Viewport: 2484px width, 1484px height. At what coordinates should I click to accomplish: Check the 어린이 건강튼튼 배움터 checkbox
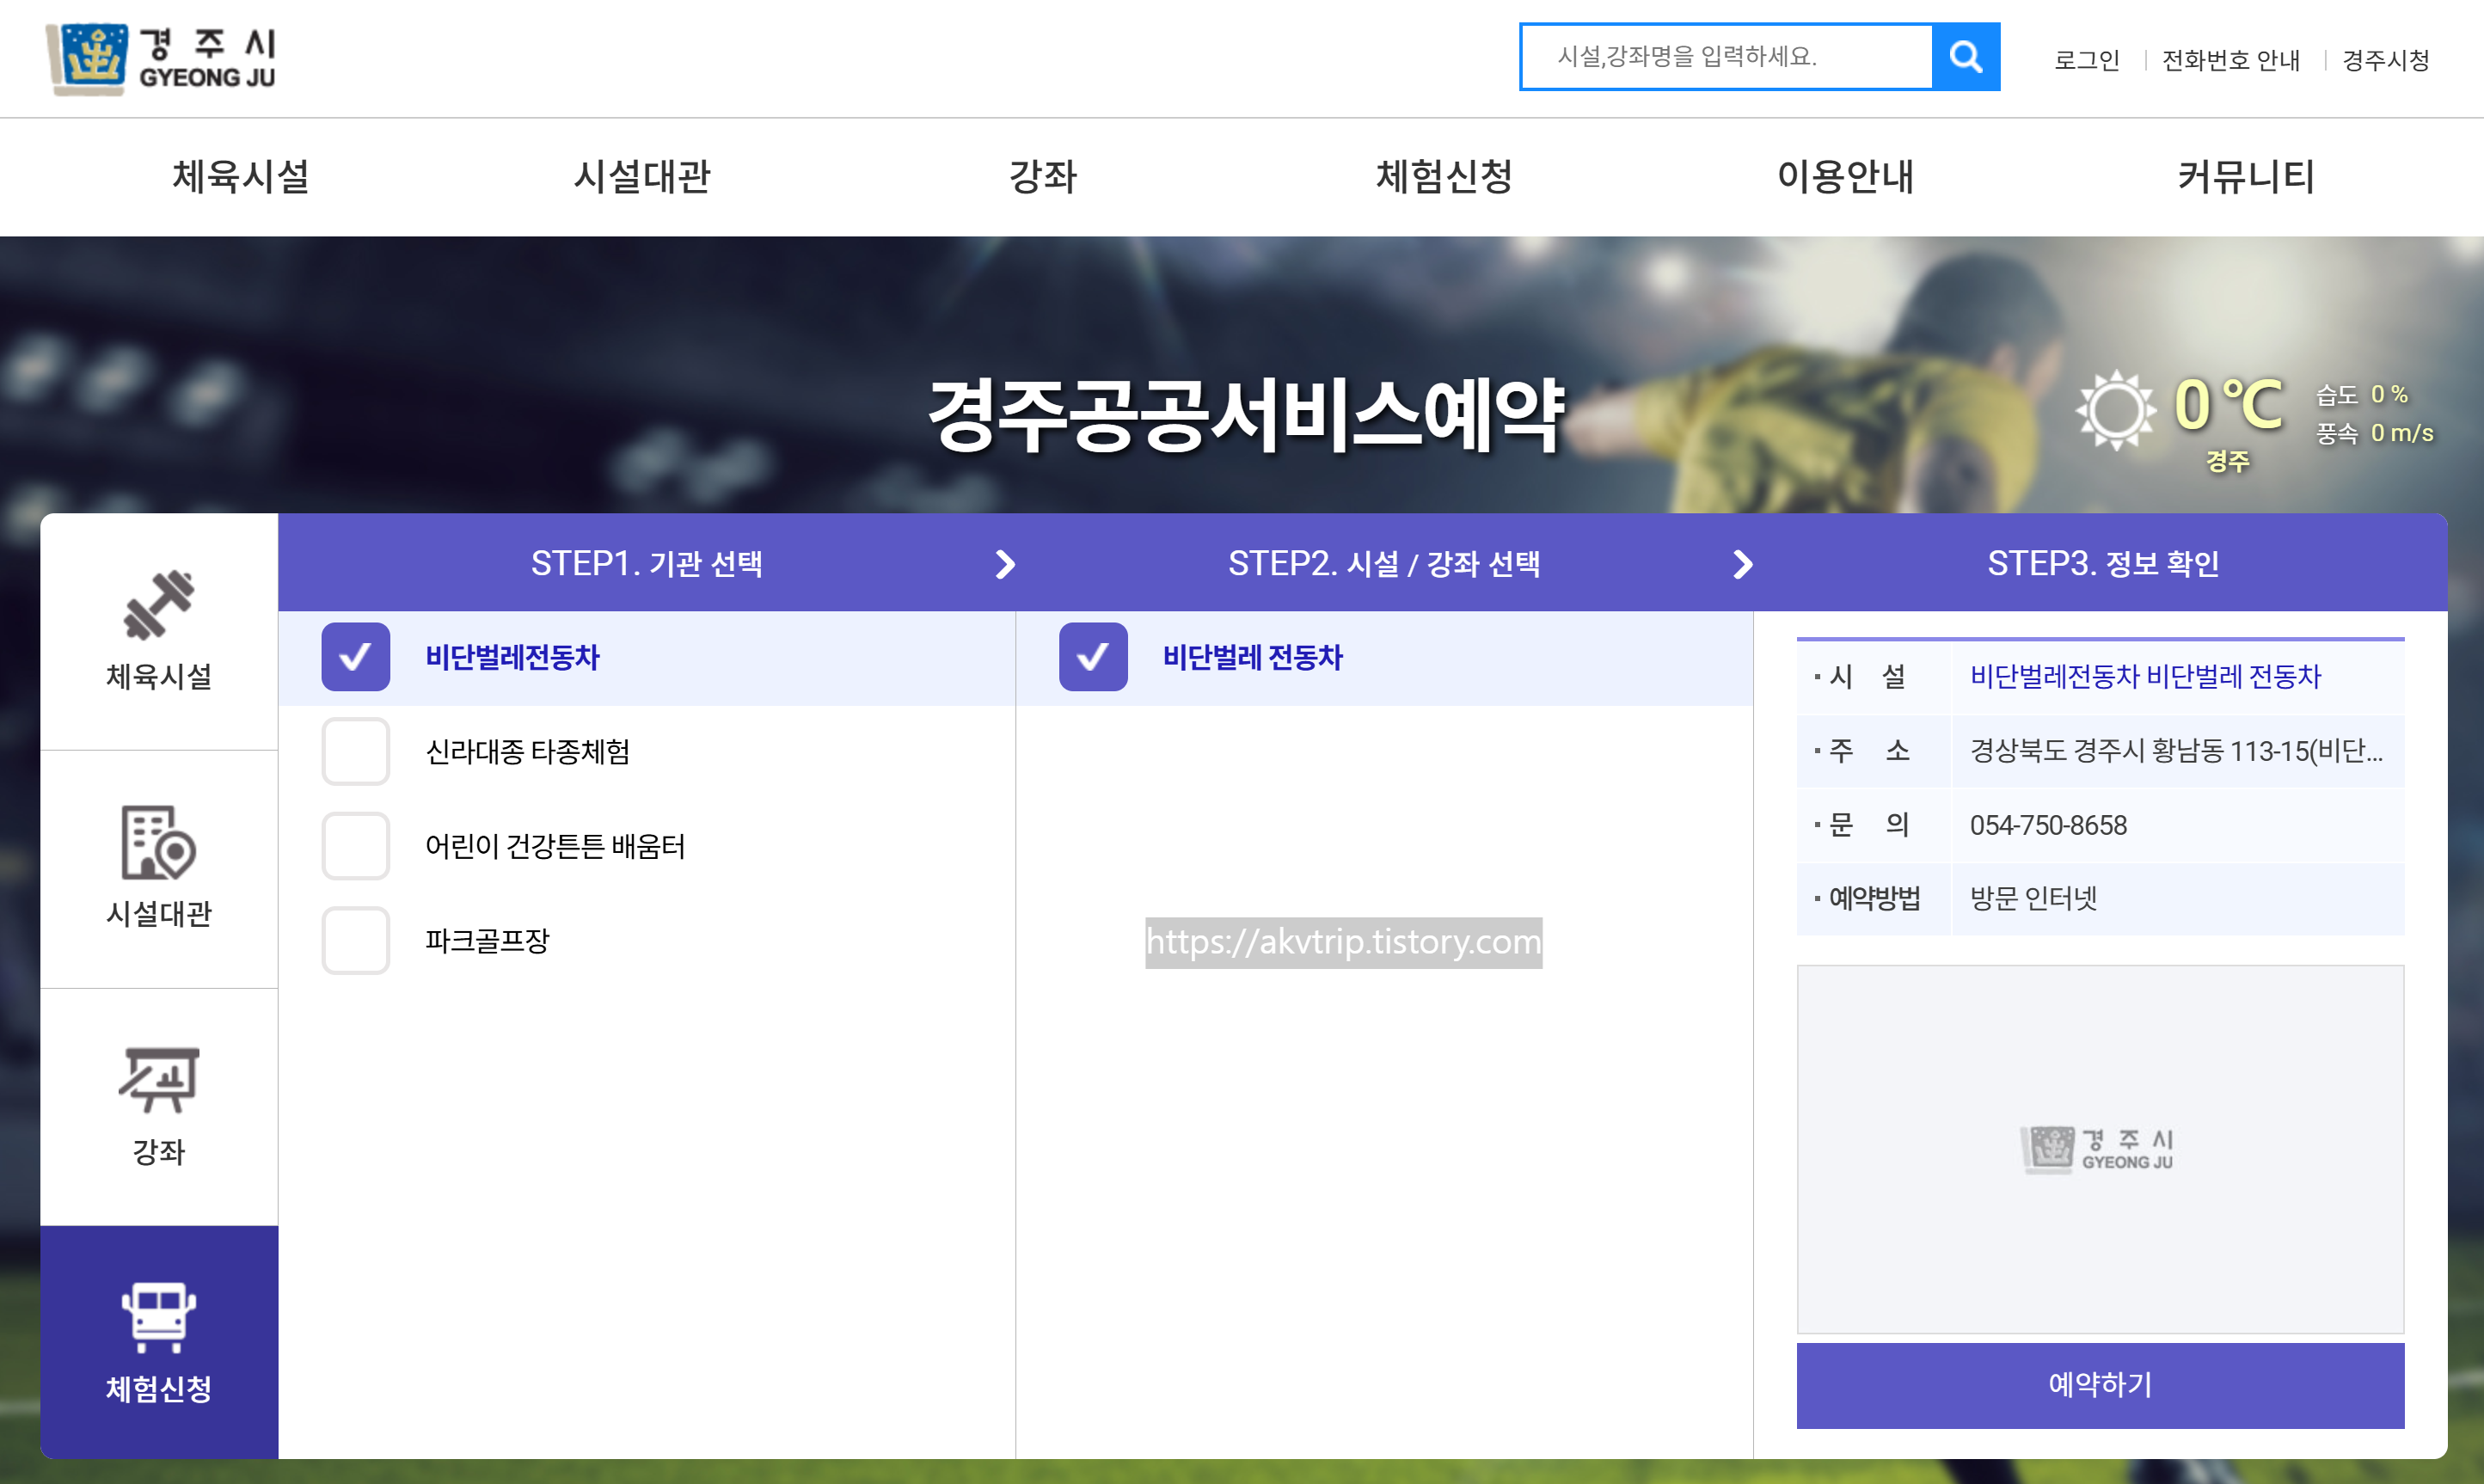[355, 845]
